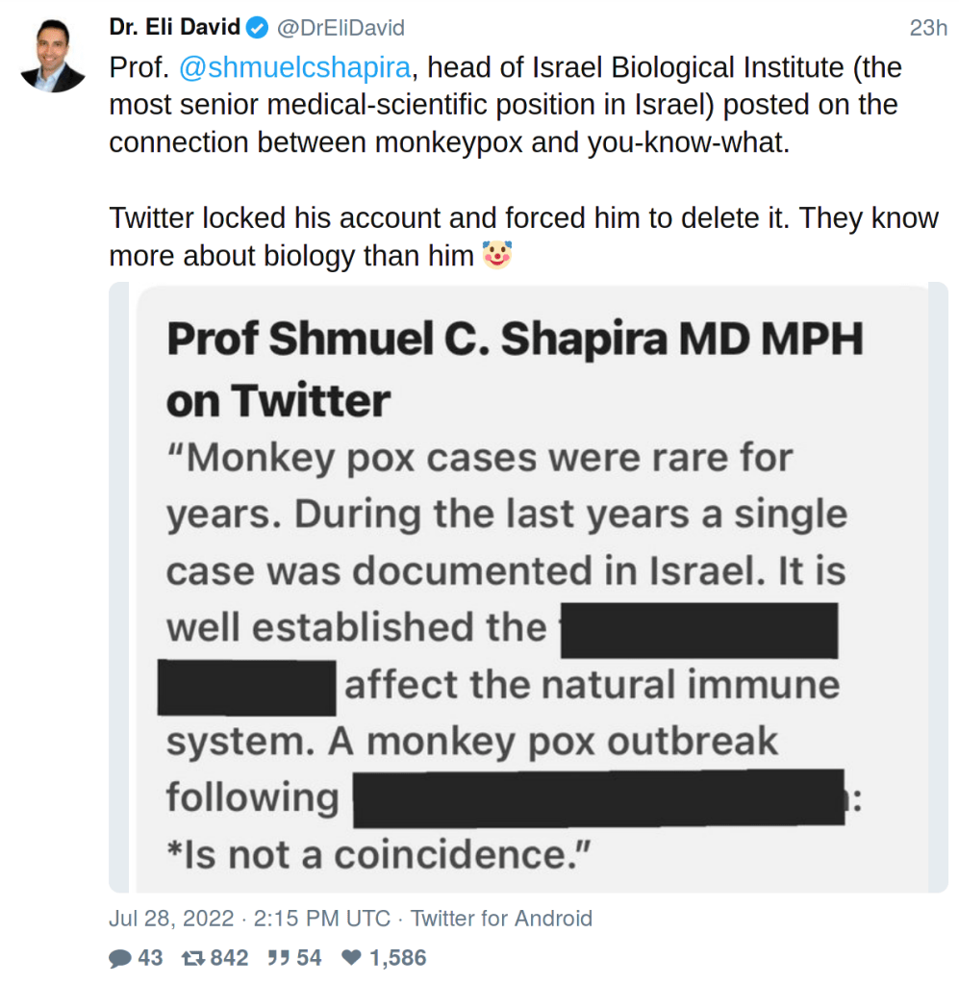Click the quote marks icon

pyautogui.click(x=278, y=958)
